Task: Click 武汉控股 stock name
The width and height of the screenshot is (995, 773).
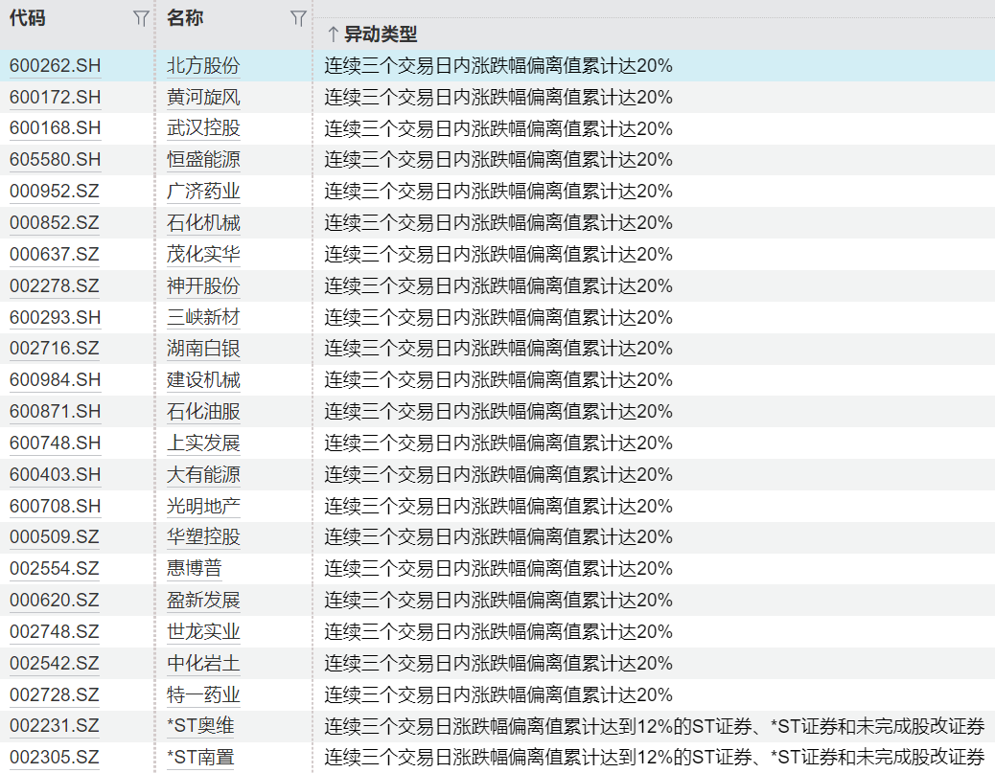Action: 203,128
